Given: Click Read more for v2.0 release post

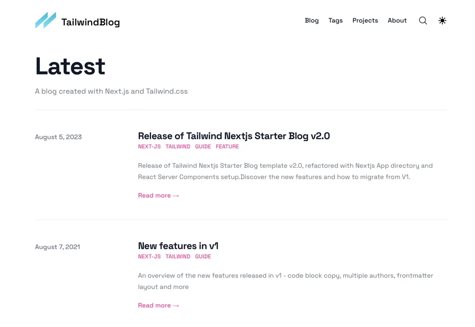Looking at the screenshot, I should click(159, 195).
